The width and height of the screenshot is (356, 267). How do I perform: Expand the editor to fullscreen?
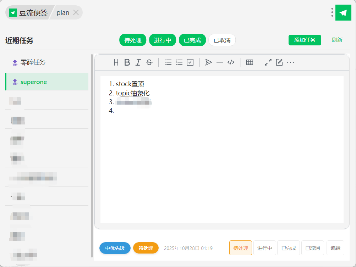coord(268,62)
